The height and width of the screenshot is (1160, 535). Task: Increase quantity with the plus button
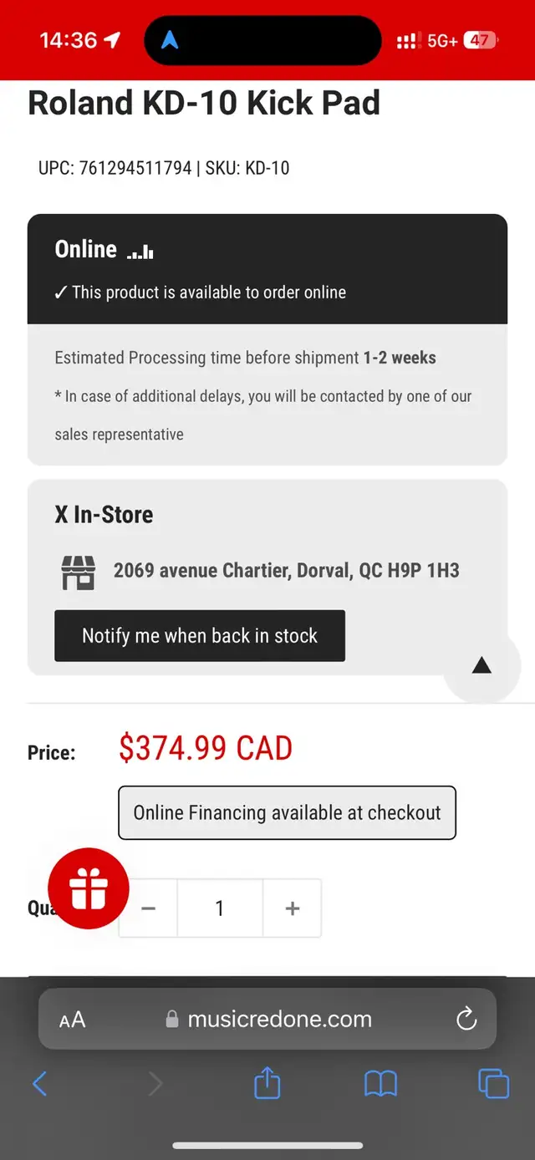click(x=292, y=908)
